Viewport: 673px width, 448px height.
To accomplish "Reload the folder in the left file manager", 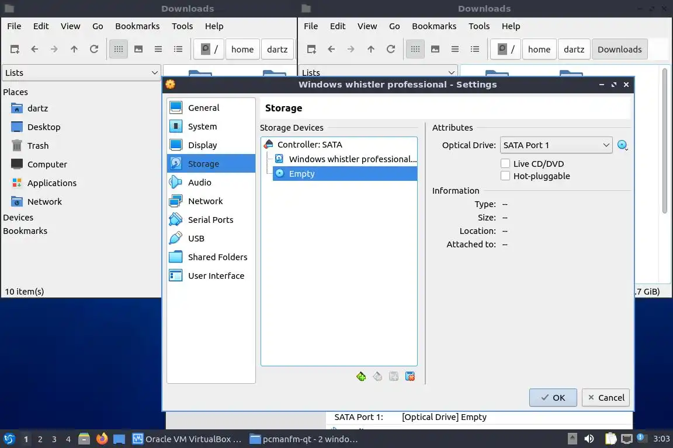I will [x=94, y=49].
